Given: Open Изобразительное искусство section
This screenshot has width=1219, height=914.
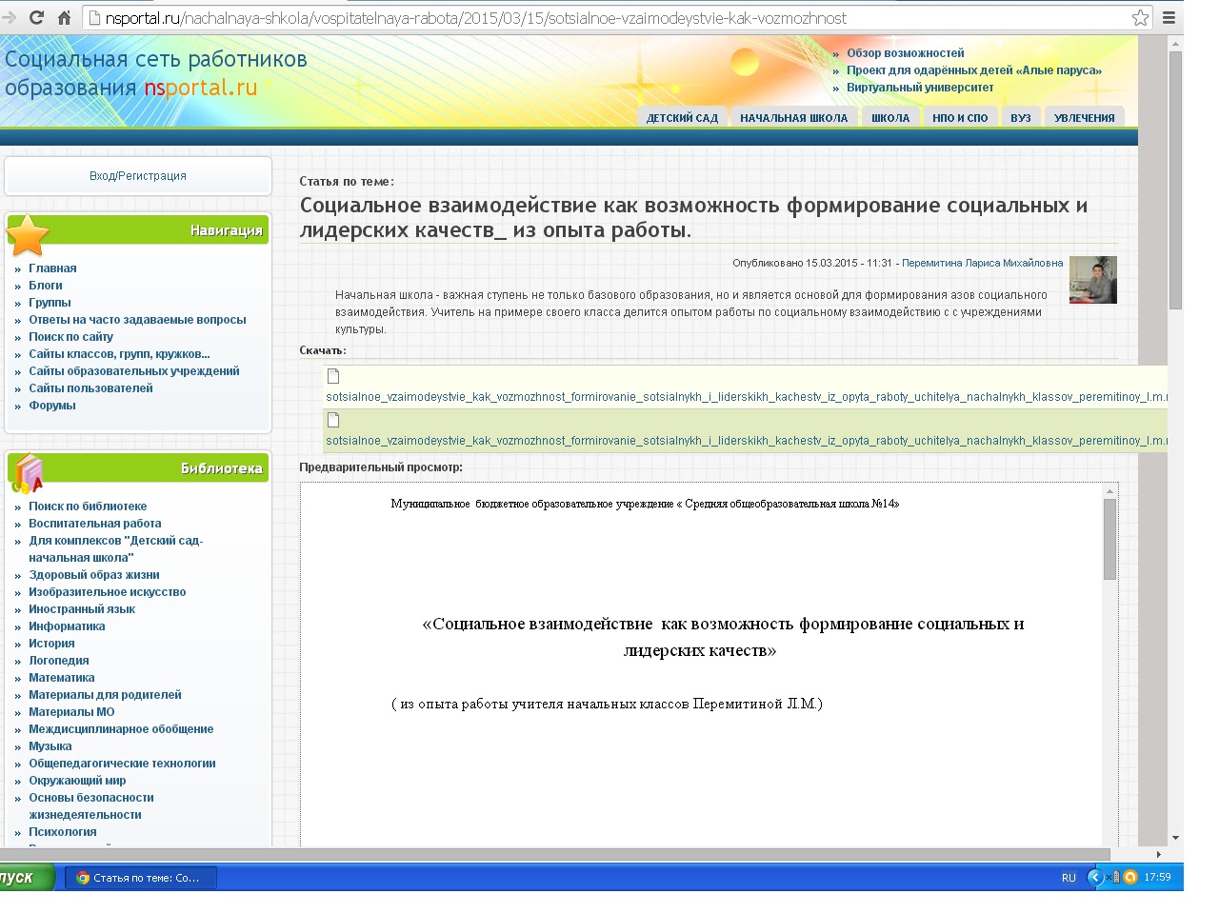Looking at the screenshot, I should [x=108, y=592].
